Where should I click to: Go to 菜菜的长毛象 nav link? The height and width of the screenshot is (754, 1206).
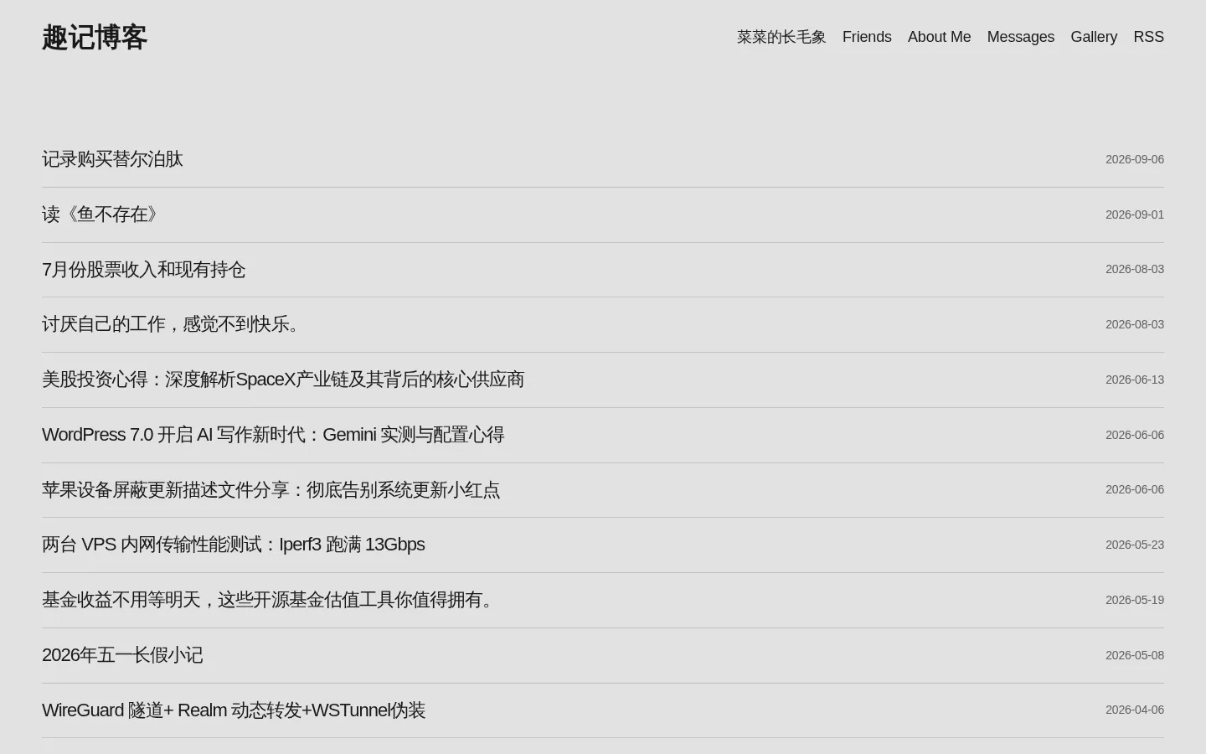tap(781, 37)
